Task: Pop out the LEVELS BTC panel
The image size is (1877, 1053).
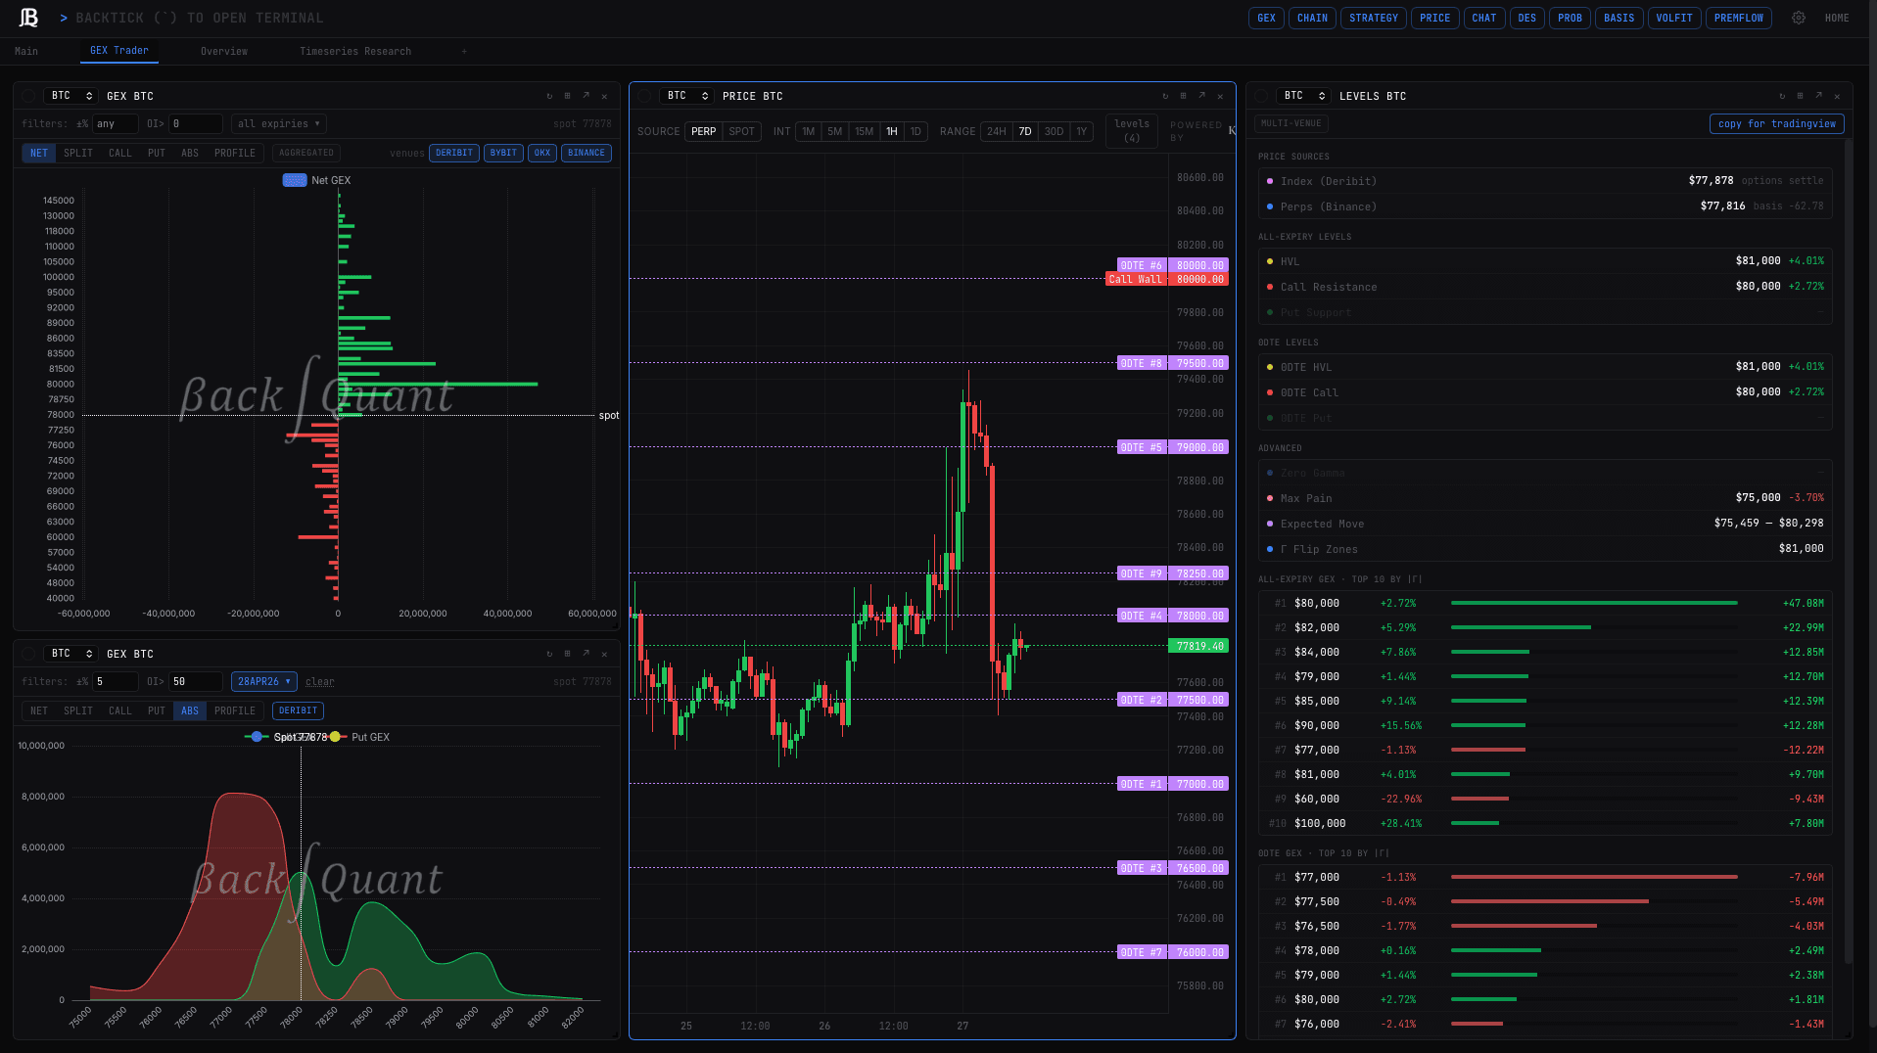Action: pos(1818,96)
